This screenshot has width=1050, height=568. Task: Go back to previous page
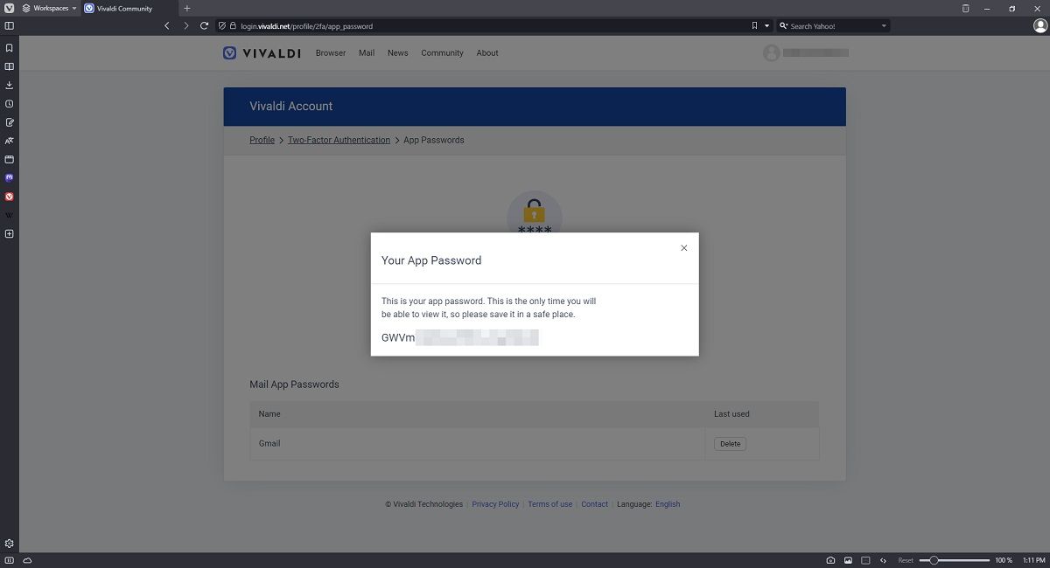click(x=167, y=26)
